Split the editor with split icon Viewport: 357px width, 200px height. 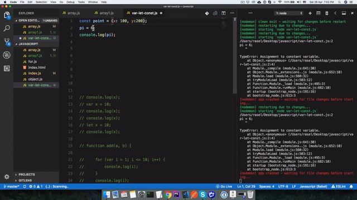[224, 13]
